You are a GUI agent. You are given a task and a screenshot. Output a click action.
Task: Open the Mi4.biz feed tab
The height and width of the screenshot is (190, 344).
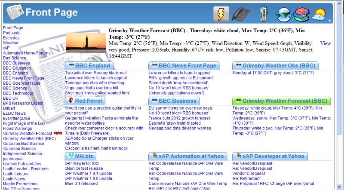tap(80, 156)
